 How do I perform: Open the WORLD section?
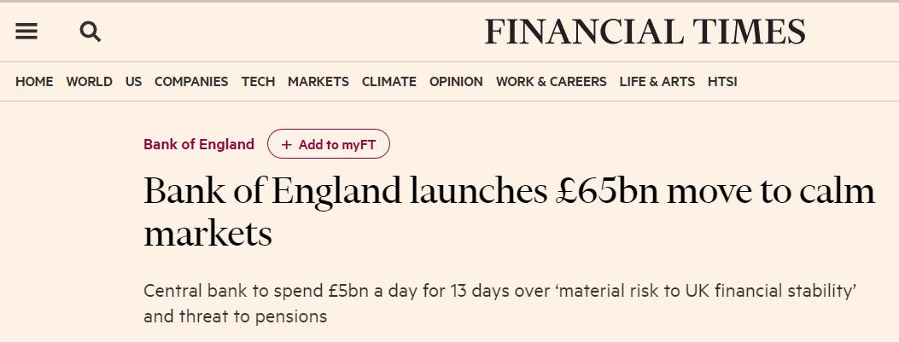click(90, 82)
